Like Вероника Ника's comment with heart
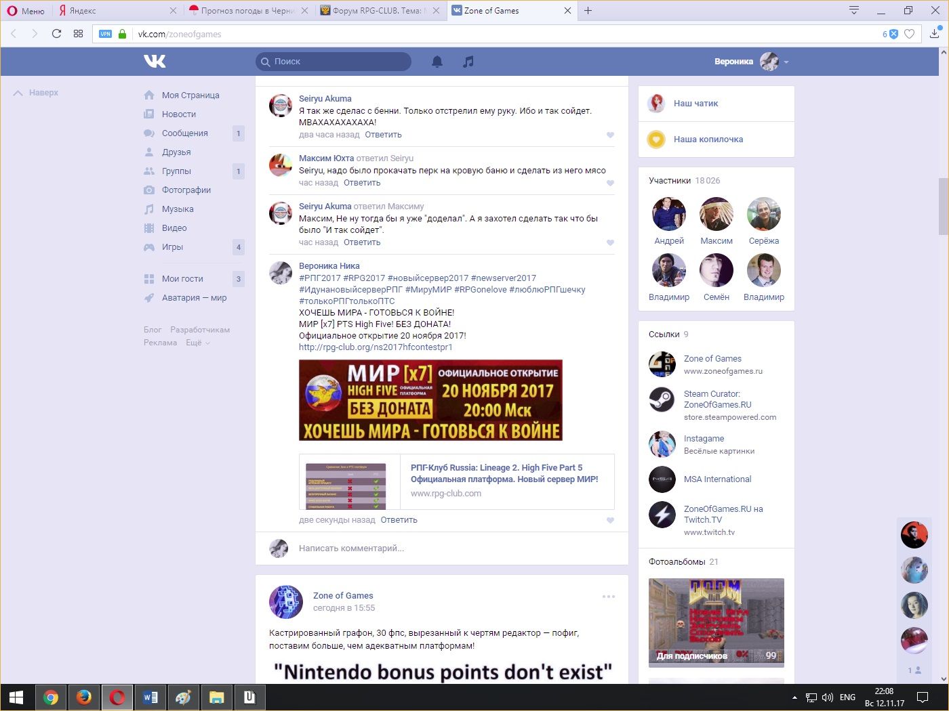The image size is (949, 711). (610, 520)
